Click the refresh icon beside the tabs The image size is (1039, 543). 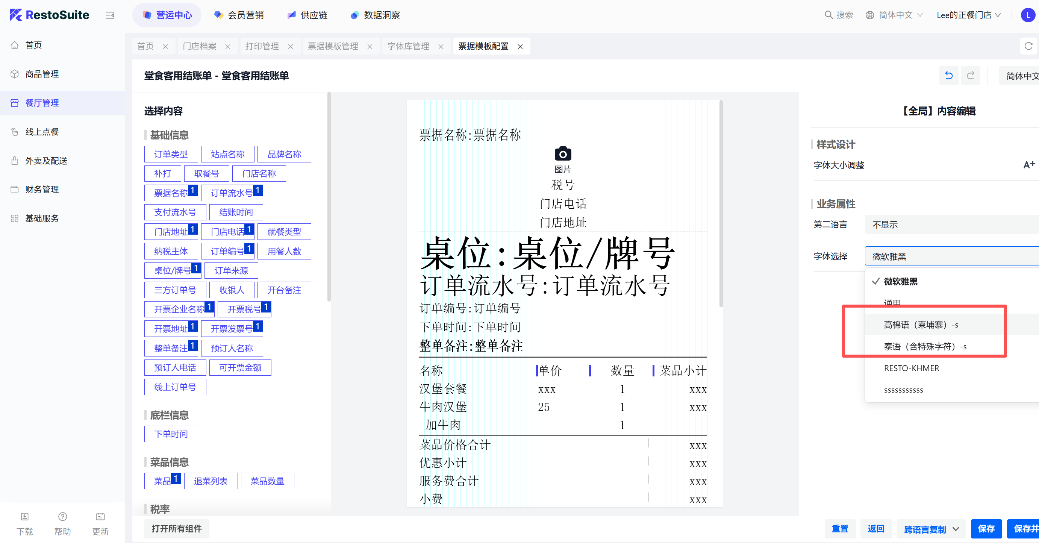1028,46
